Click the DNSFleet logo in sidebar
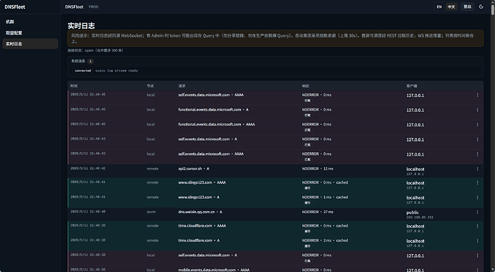 [15, 6]
